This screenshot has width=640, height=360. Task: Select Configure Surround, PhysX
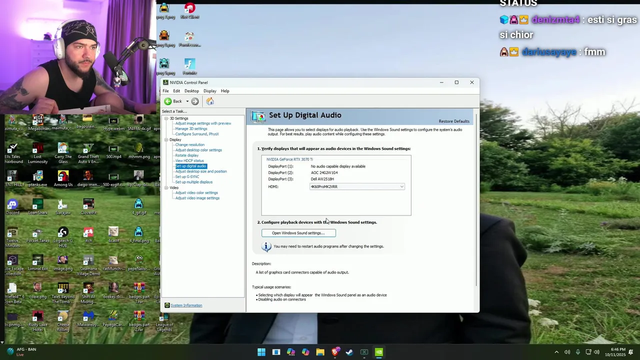pyautogui.click(x=197, y=134)
